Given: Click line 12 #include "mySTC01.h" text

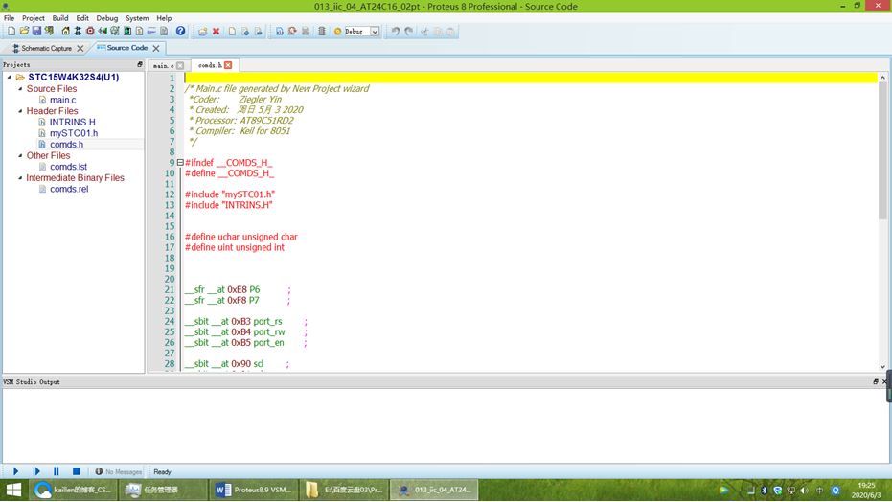Looking at the screenshot, I should pos(230,194).
